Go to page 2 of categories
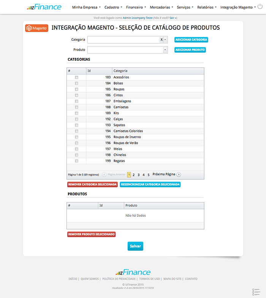Screen dimensions: 266x298 tap(133, 175)
